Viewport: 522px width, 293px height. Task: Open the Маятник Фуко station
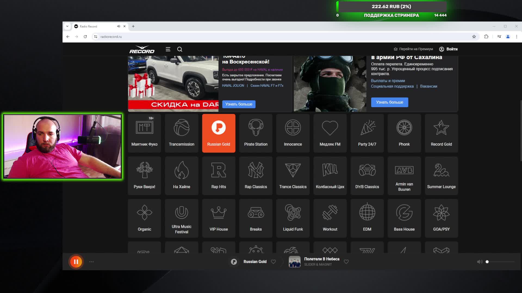coord(144,133)
